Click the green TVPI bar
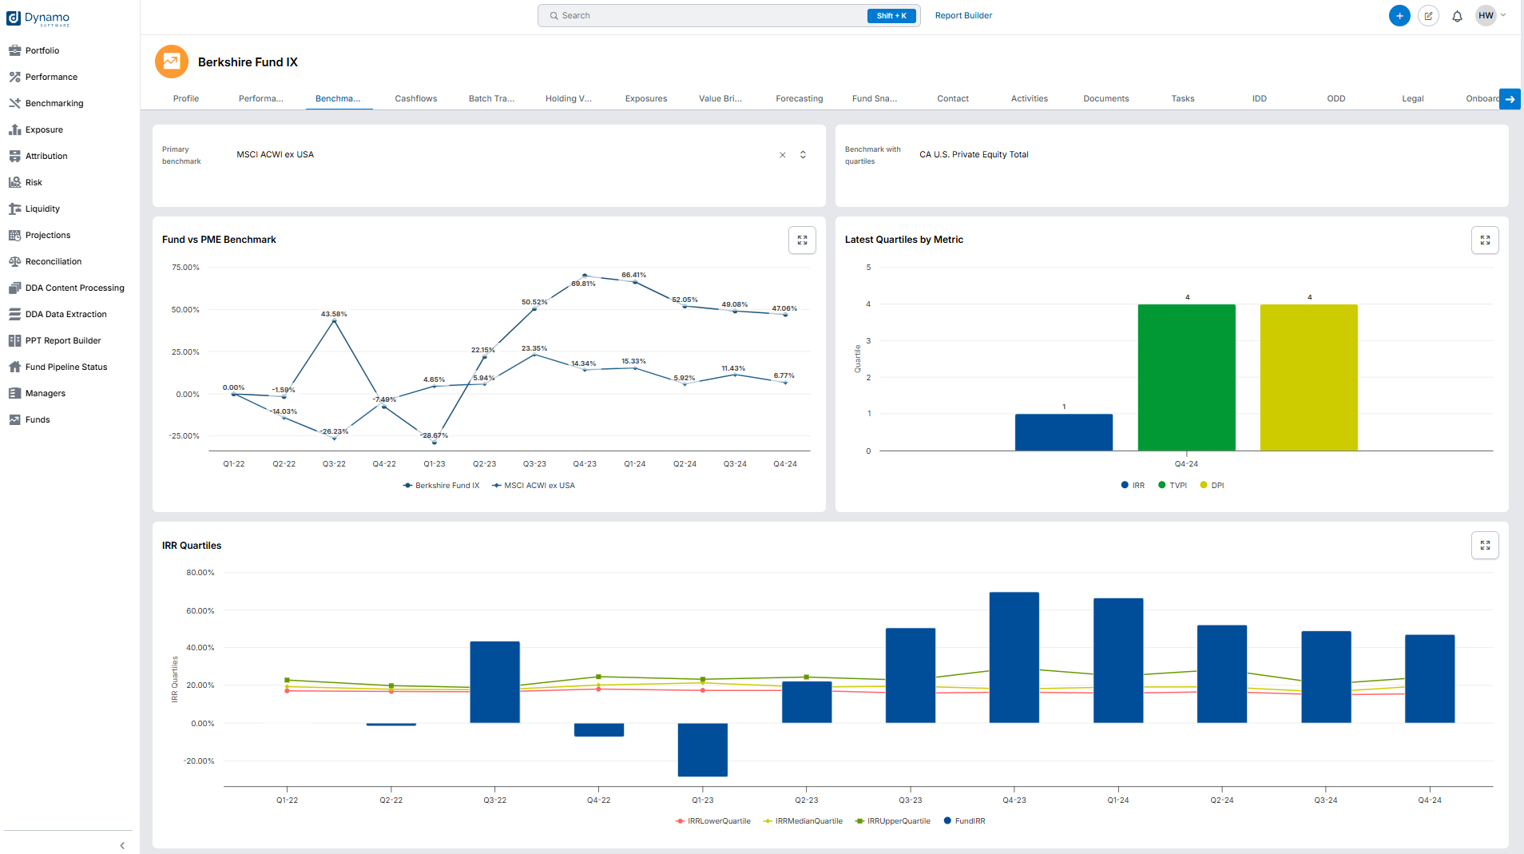Viewport: 1524px width, 854px height. click(x=1187, y=377)
